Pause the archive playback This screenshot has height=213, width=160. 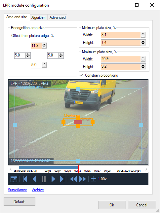coord(44,179)
